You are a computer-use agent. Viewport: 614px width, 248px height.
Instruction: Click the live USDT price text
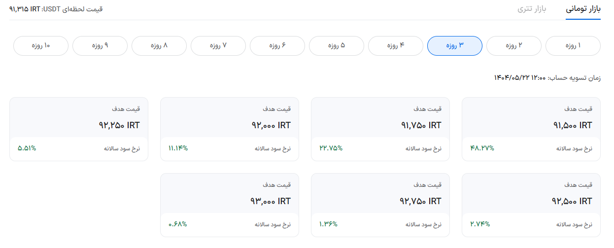click(56, 9)
